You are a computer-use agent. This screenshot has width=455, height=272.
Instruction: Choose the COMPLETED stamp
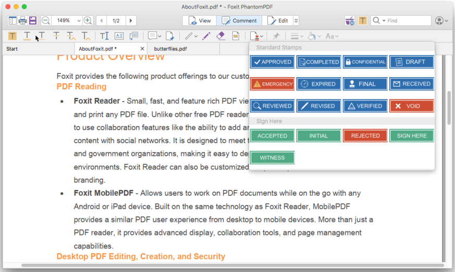point(319,62)
